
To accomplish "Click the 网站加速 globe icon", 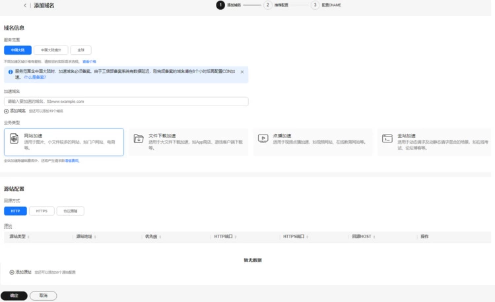I will (14, 138).
